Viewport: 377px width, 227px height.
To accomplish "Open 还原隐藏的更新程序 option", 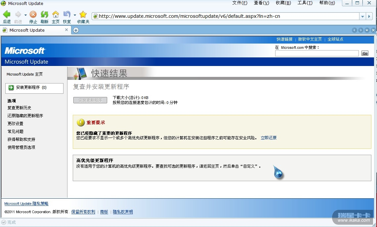I will (x=25, y=116).
